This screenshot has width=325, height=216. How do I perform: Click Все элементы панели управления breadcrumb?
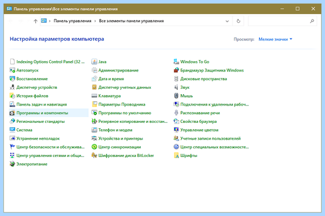point(132,21)
